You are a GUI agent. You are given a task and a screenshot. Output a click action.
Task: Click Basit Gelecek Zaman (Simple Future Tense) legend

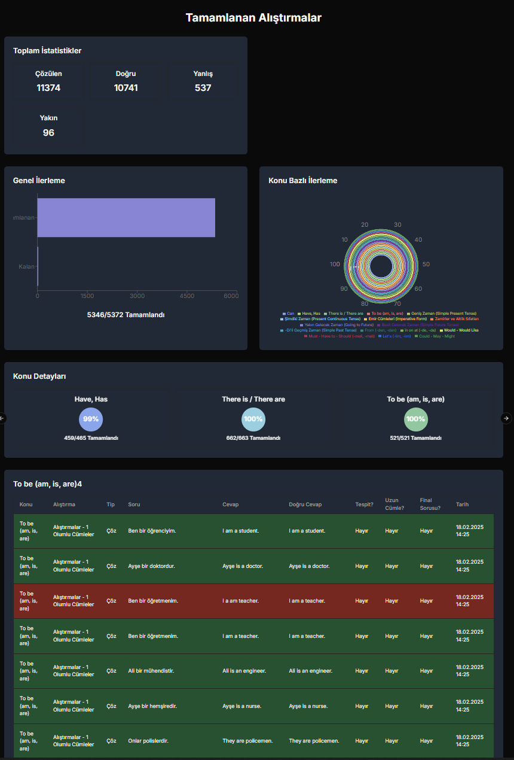point(418,325)
